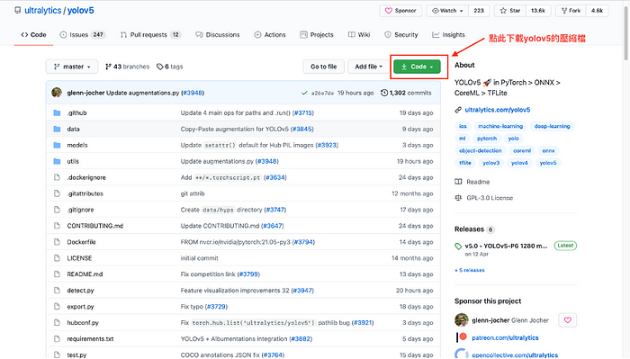Open the Pull requests tab
Screen dimensions: 630x359
tap(150, 35)
